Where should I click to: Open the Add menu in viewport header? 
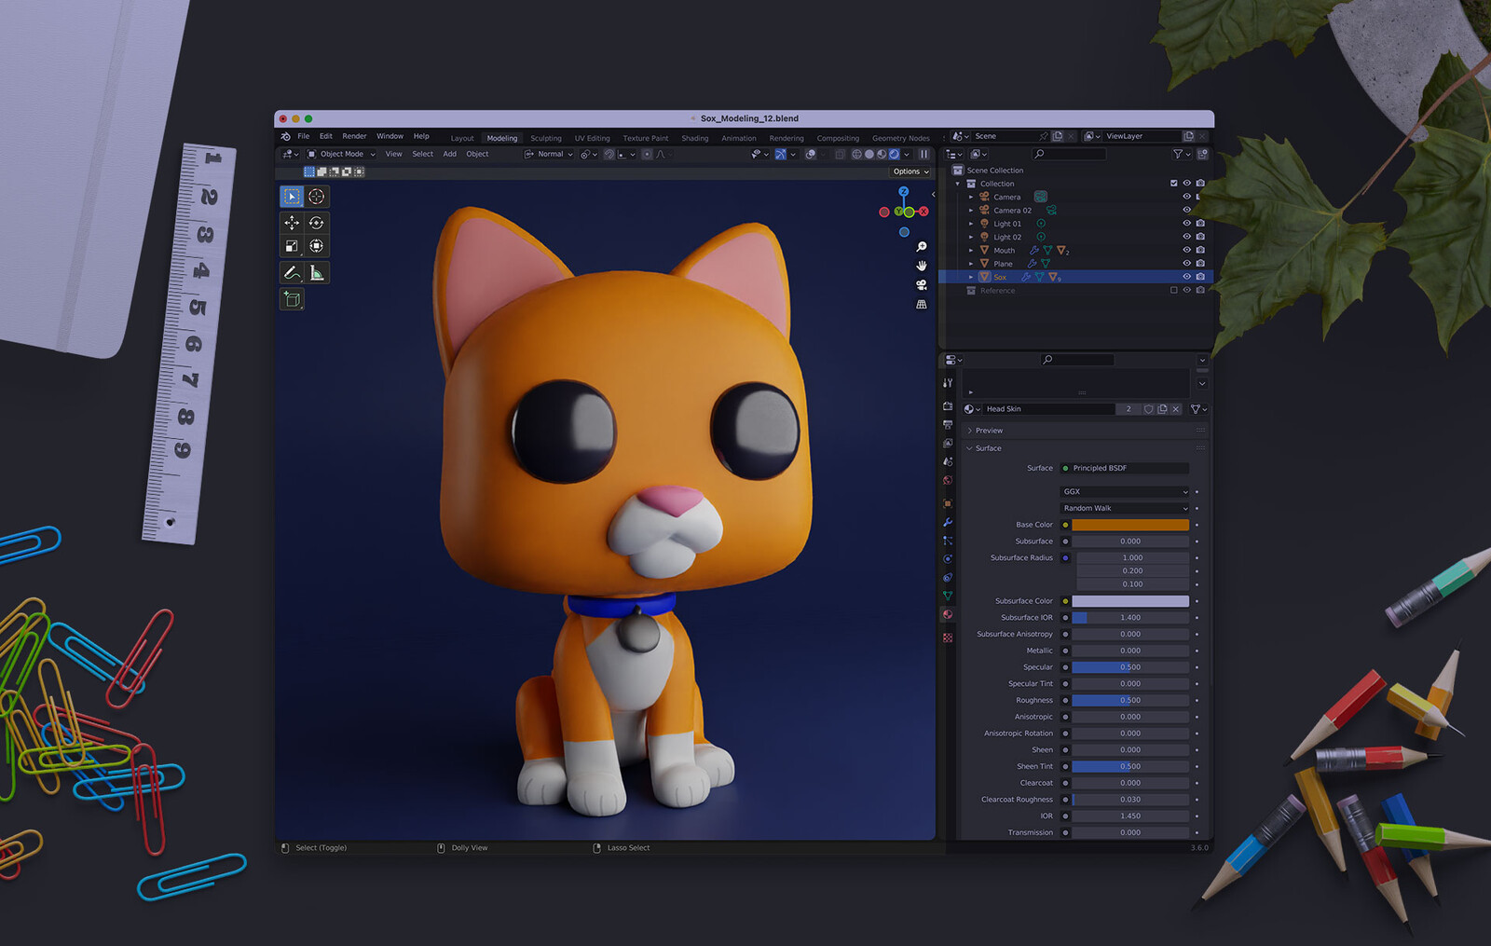449,155
